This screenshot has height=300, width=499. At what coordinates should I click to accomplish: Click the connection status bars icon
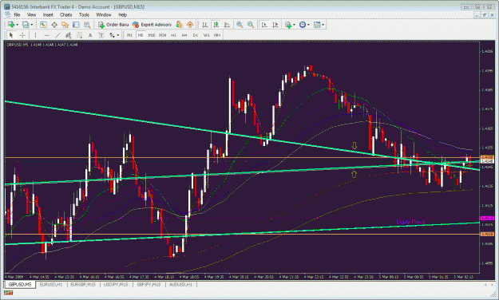coord(8,293)
